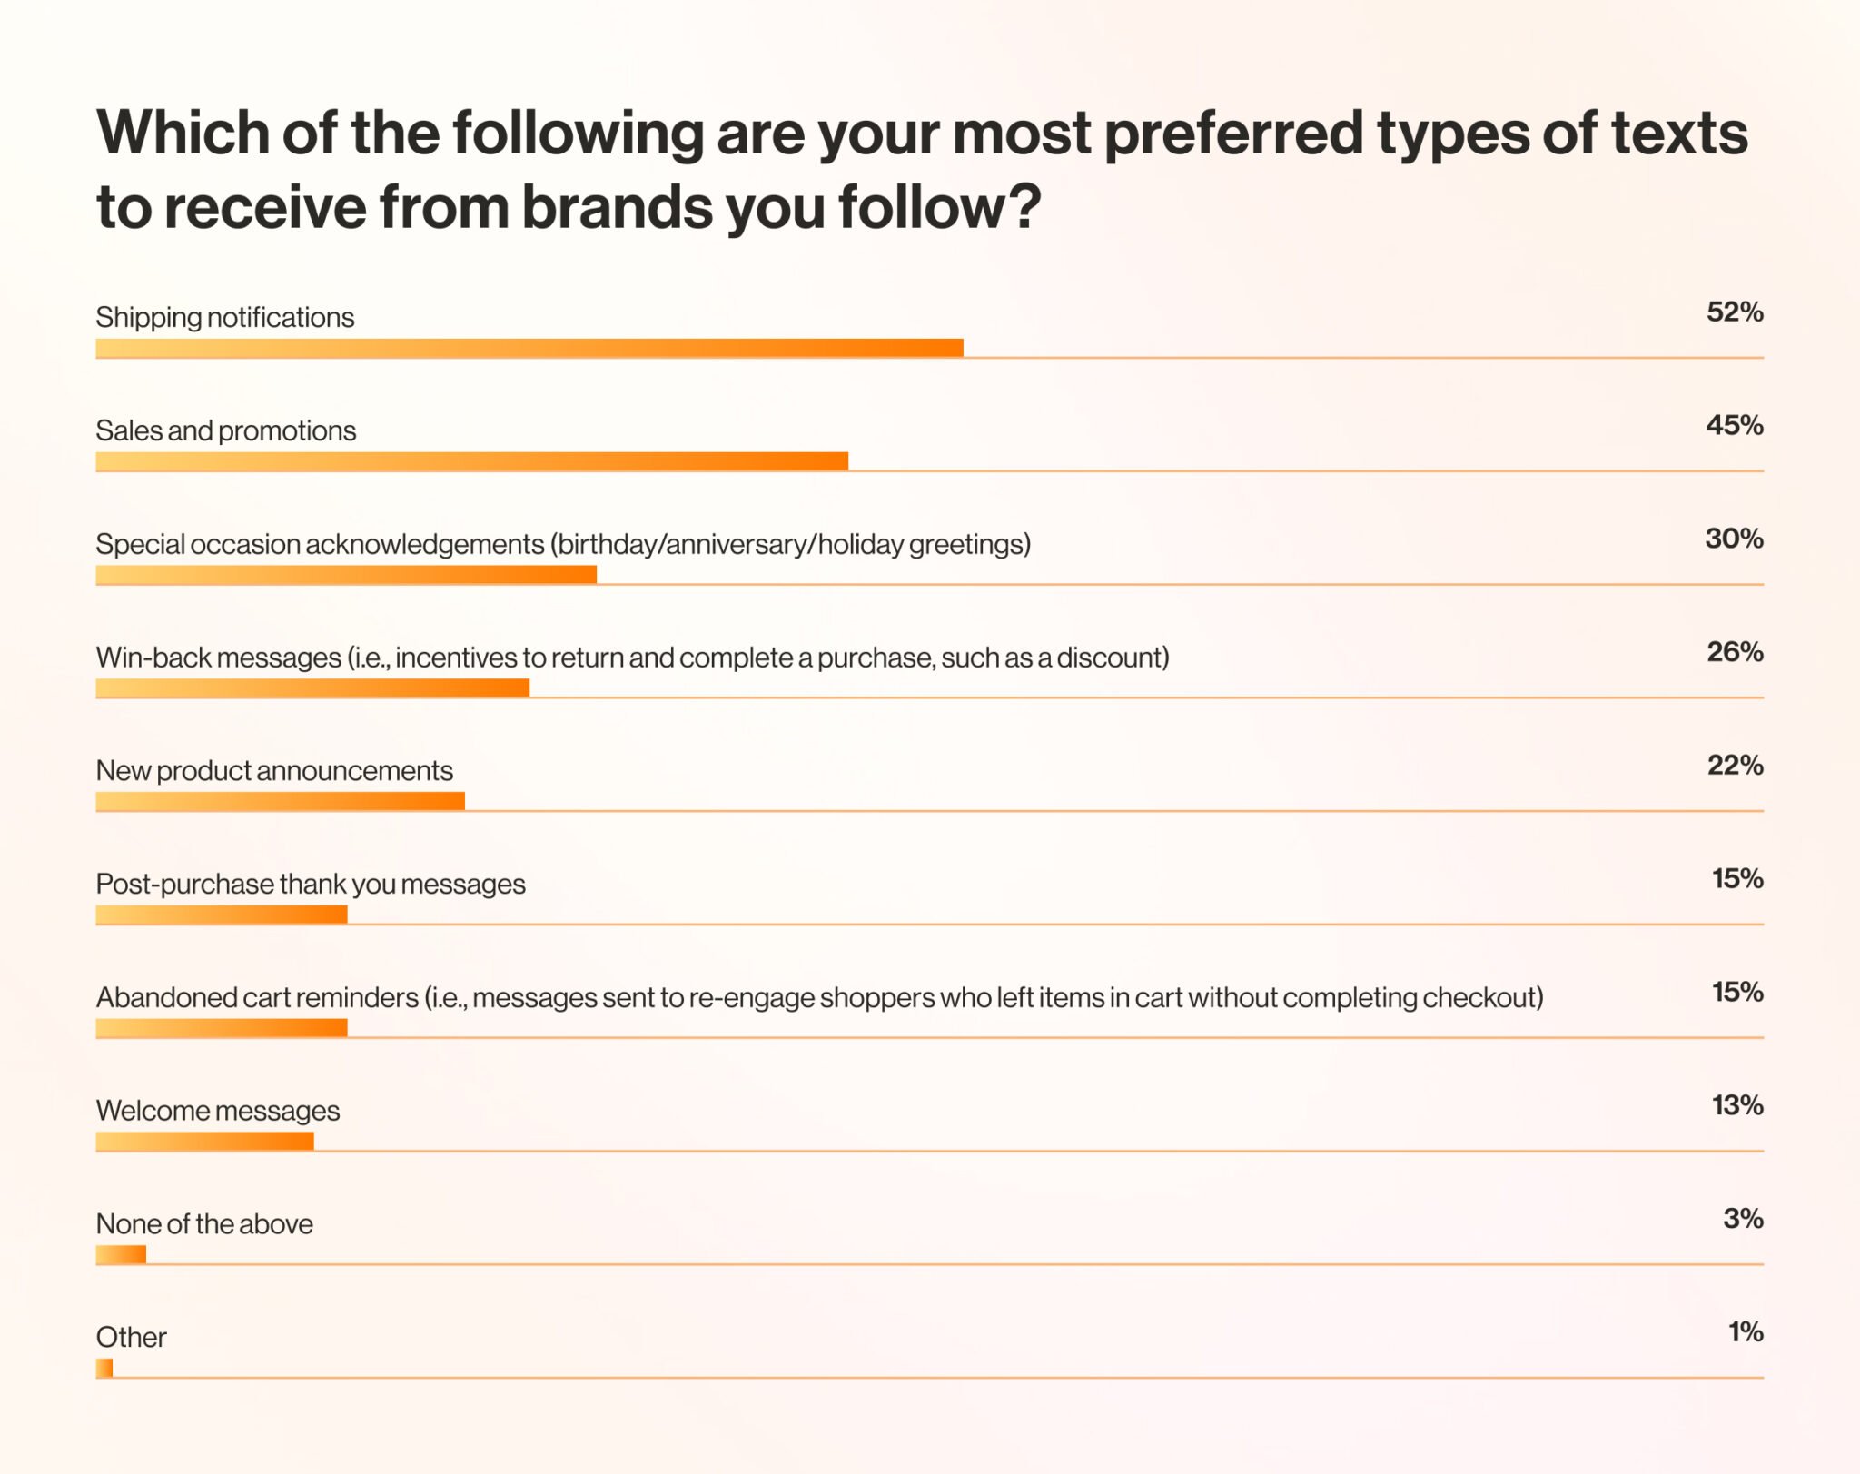Select the 'Win-back messages' label text
Screen dimensions: 1860x1474
[x=632, y=658]
